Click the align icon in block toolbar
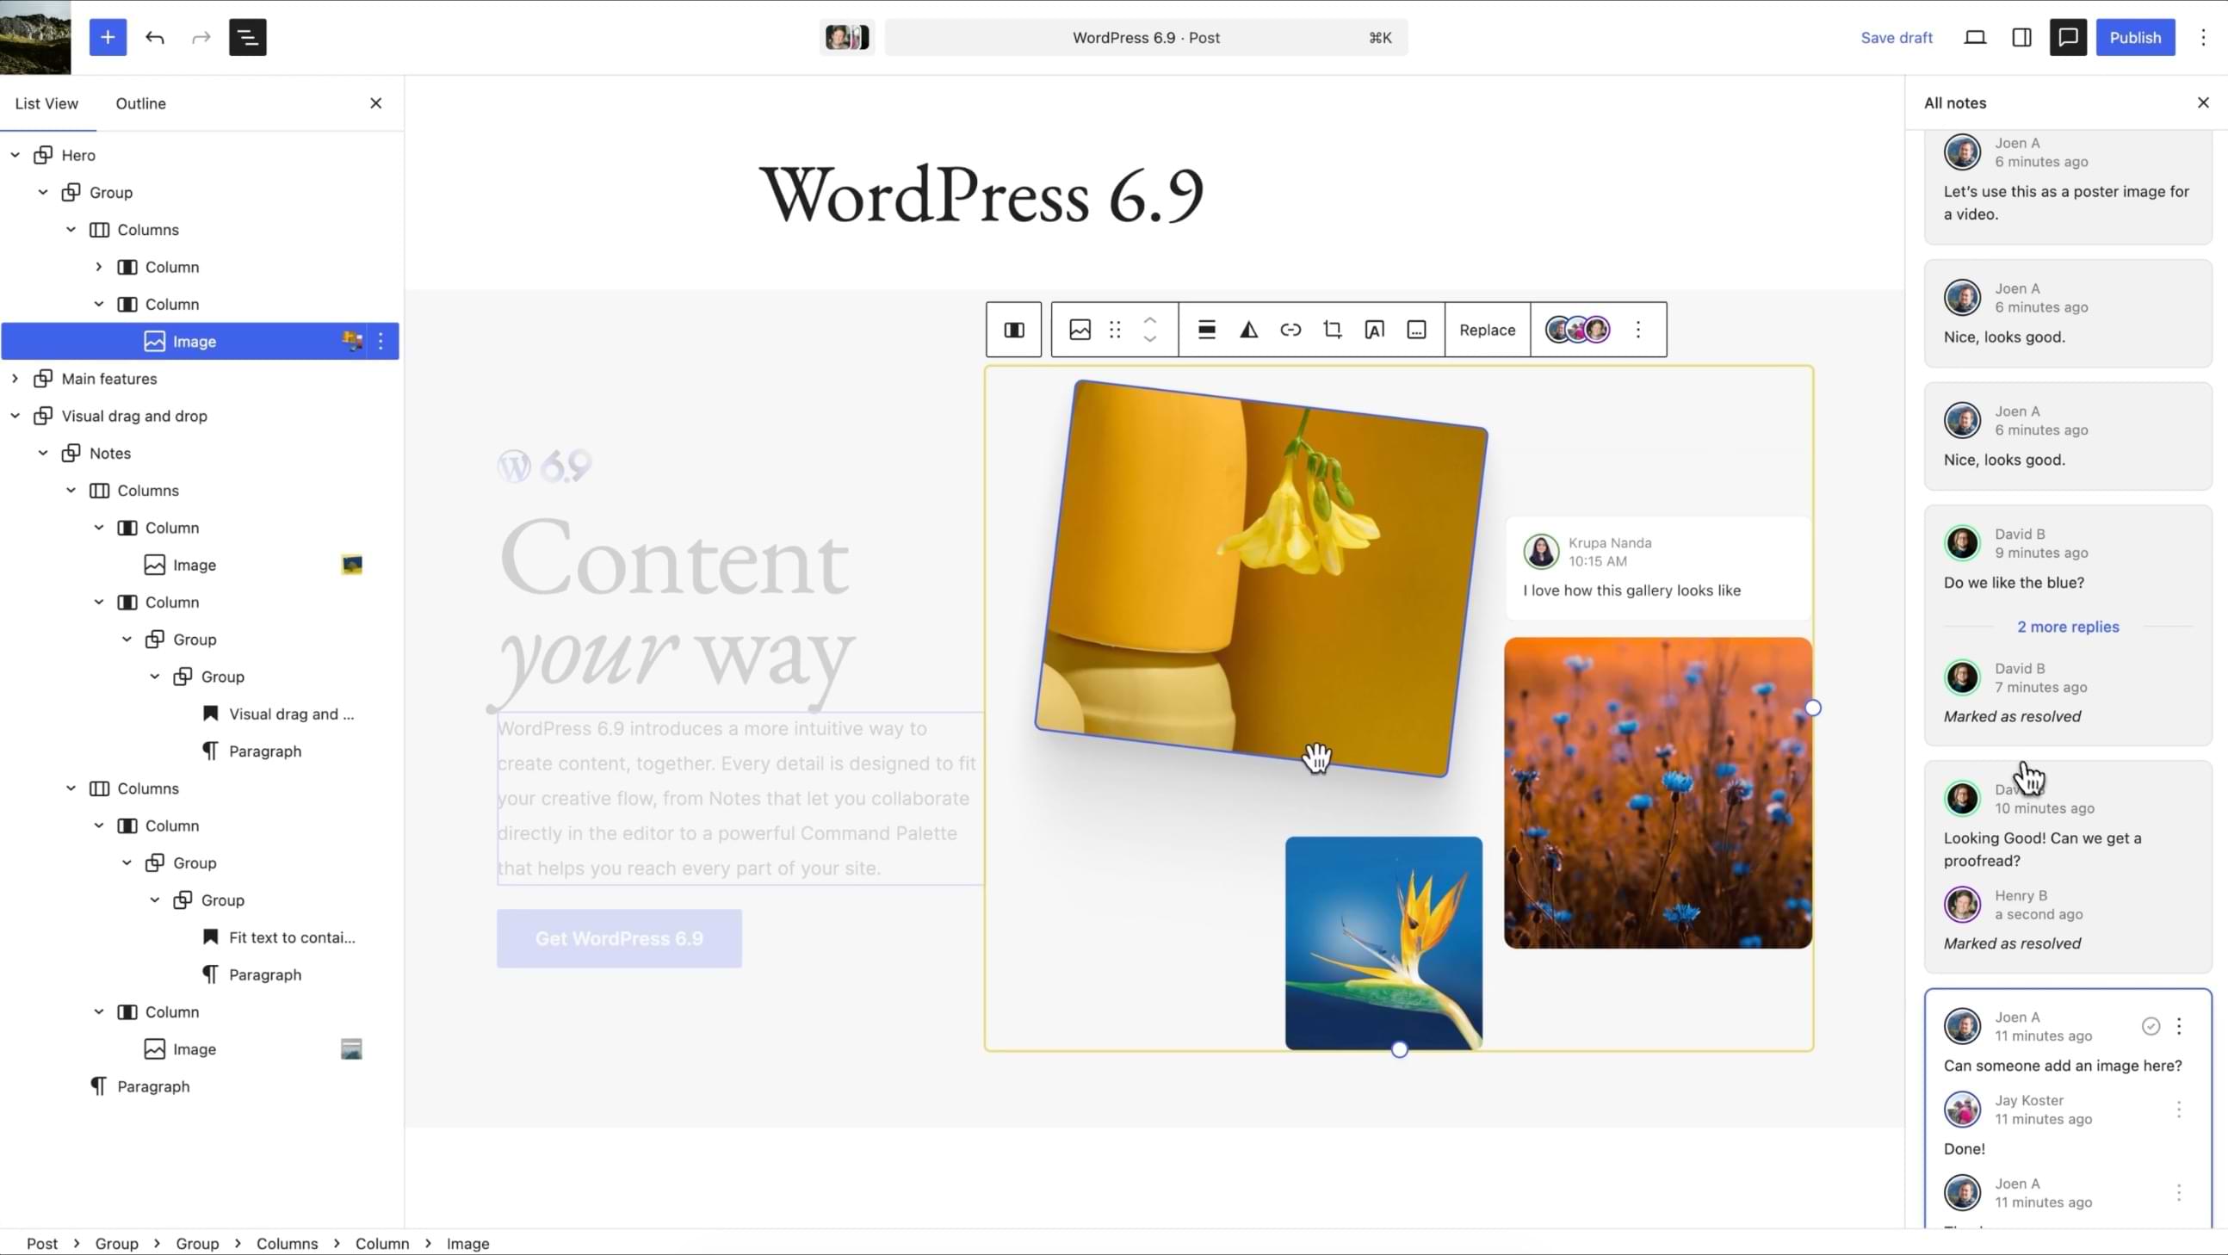Image resolution: width=2228 pixels, height=1255 pixels. coord(1206,330)
